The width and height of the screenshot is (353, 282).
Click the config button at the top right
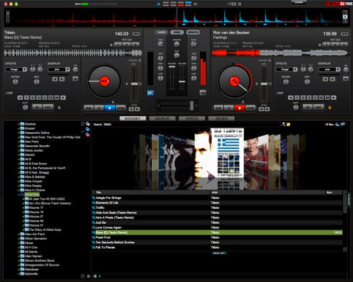point(299,3)
